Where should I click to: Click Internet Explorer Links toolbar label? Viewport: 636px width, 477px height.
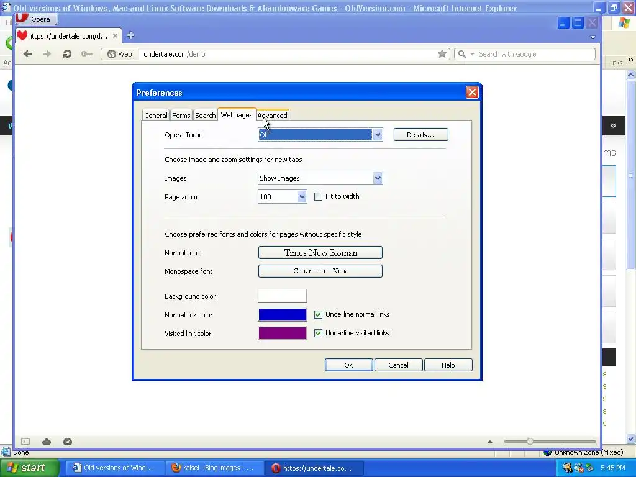click(x=615, y=63)
